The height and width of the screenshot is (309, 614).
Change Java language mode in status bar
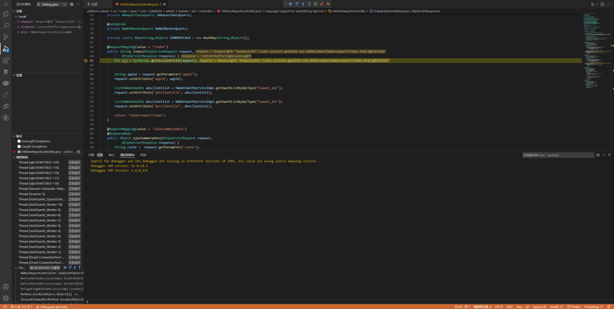[519, 307]
